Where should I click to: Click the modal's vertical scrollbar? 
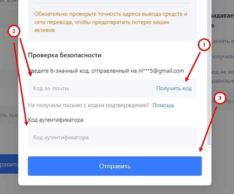[x=209, y=72]
